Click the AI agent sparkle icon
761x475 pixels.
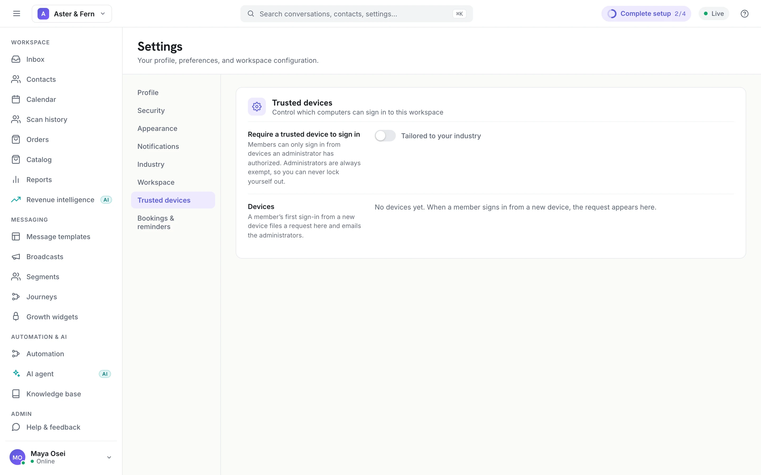16,374
